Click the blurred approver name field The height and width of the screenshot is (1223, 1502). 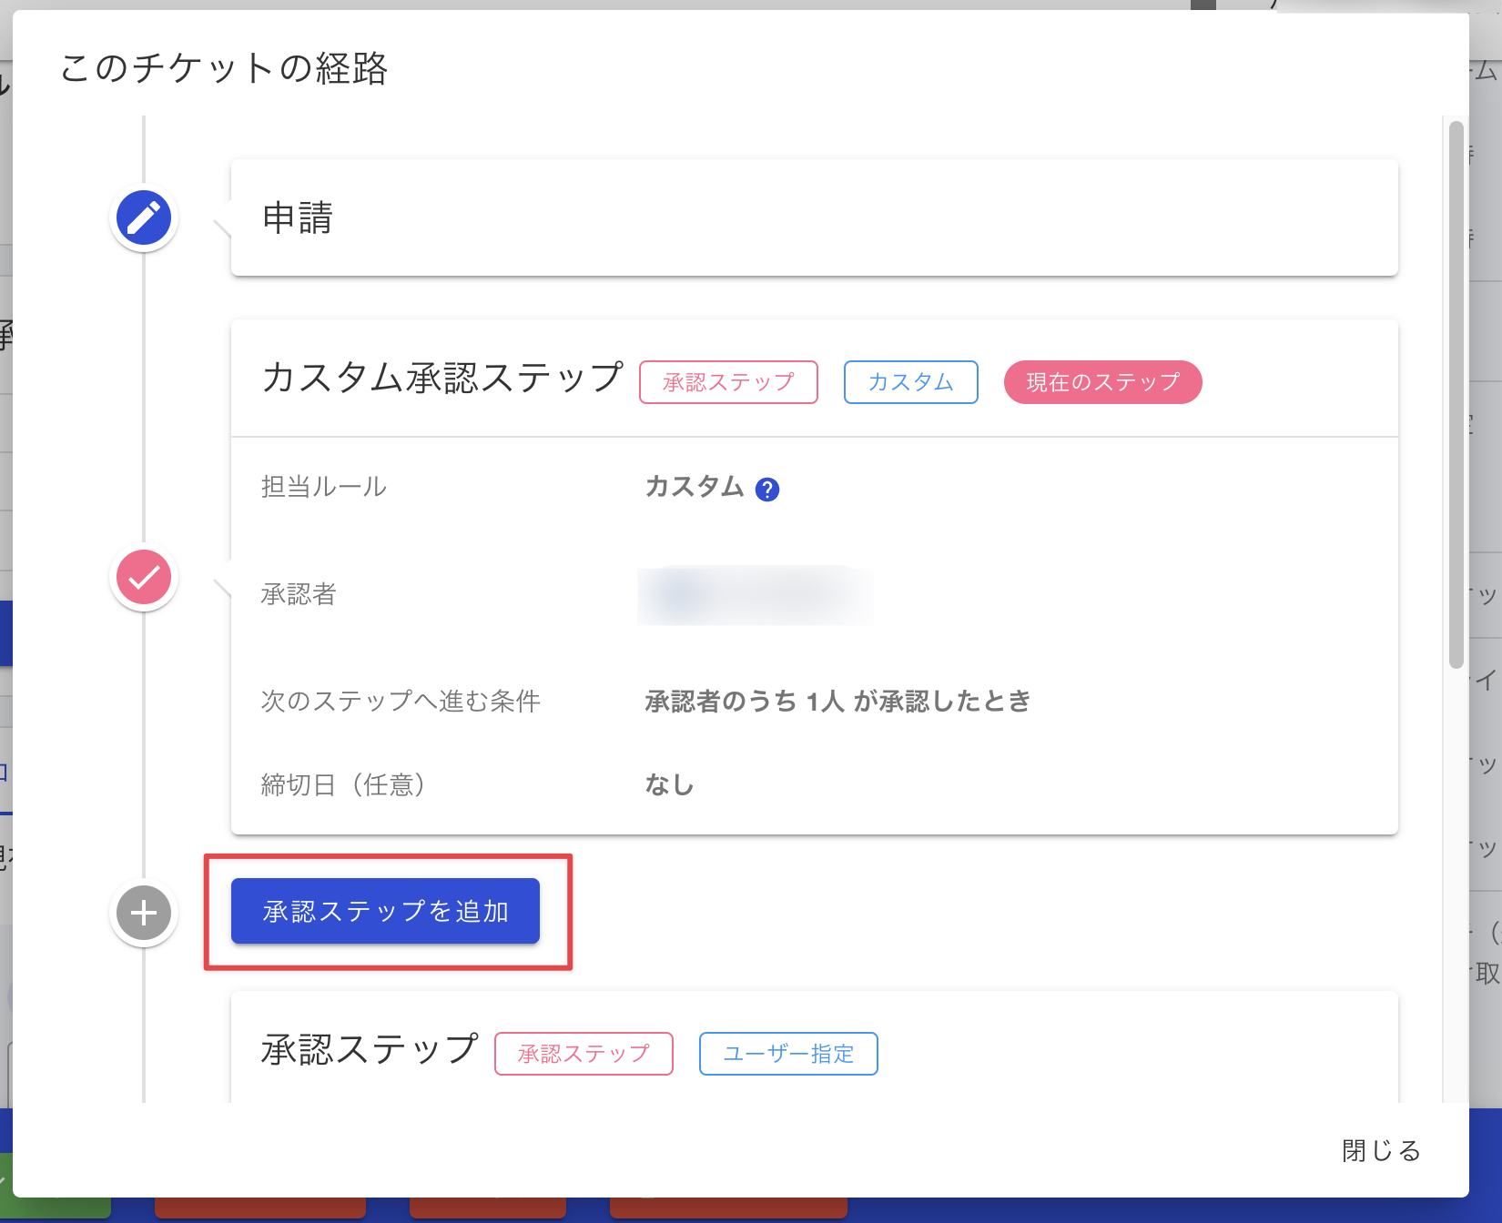(756, 595)
